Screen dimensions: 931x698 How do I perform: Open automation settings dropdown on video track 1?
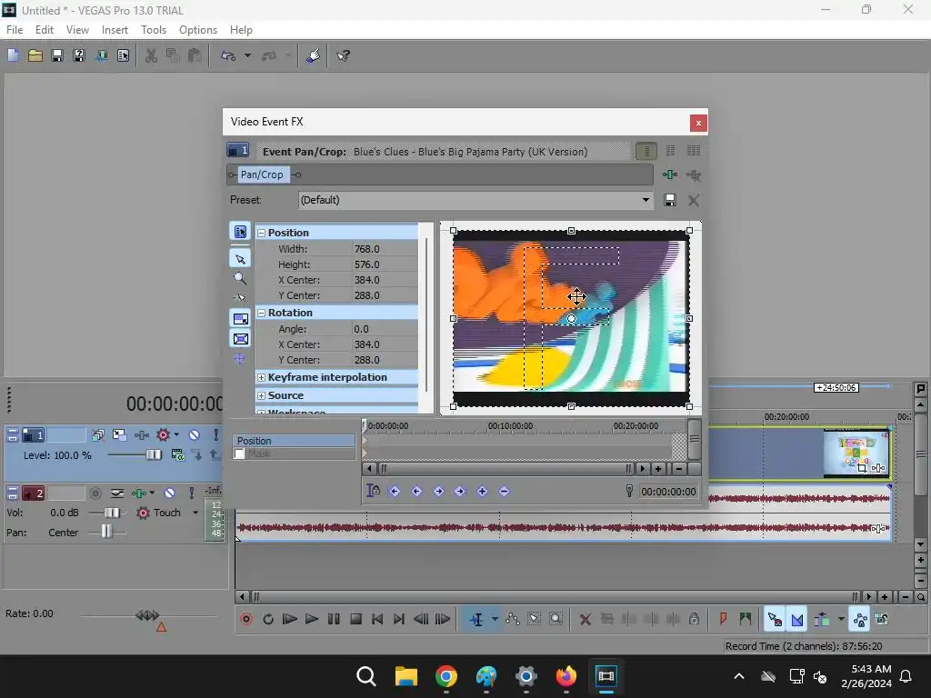[x=176, y=435]
